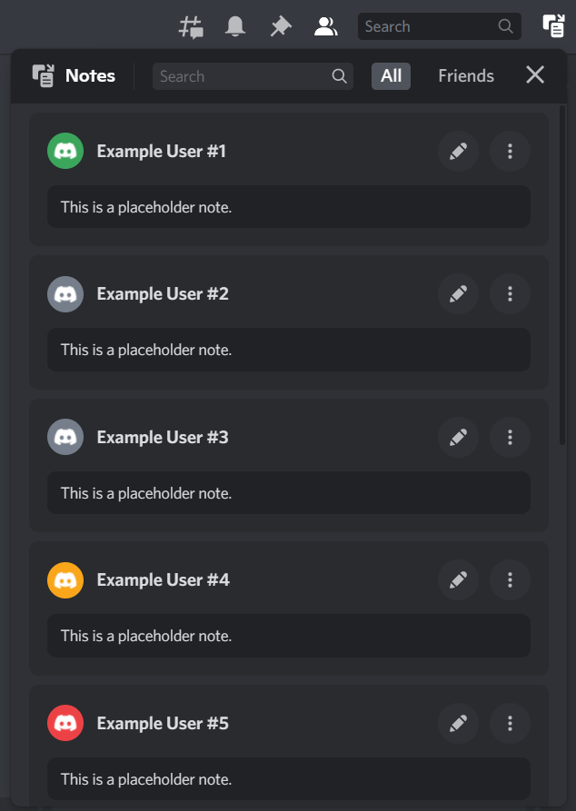Toggle the Member List icon

[x=325, y=26]
